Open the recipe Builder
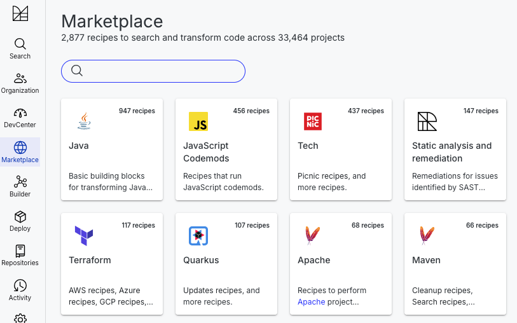The width and height of the screenshot is (517, 323). pos(20,186)
